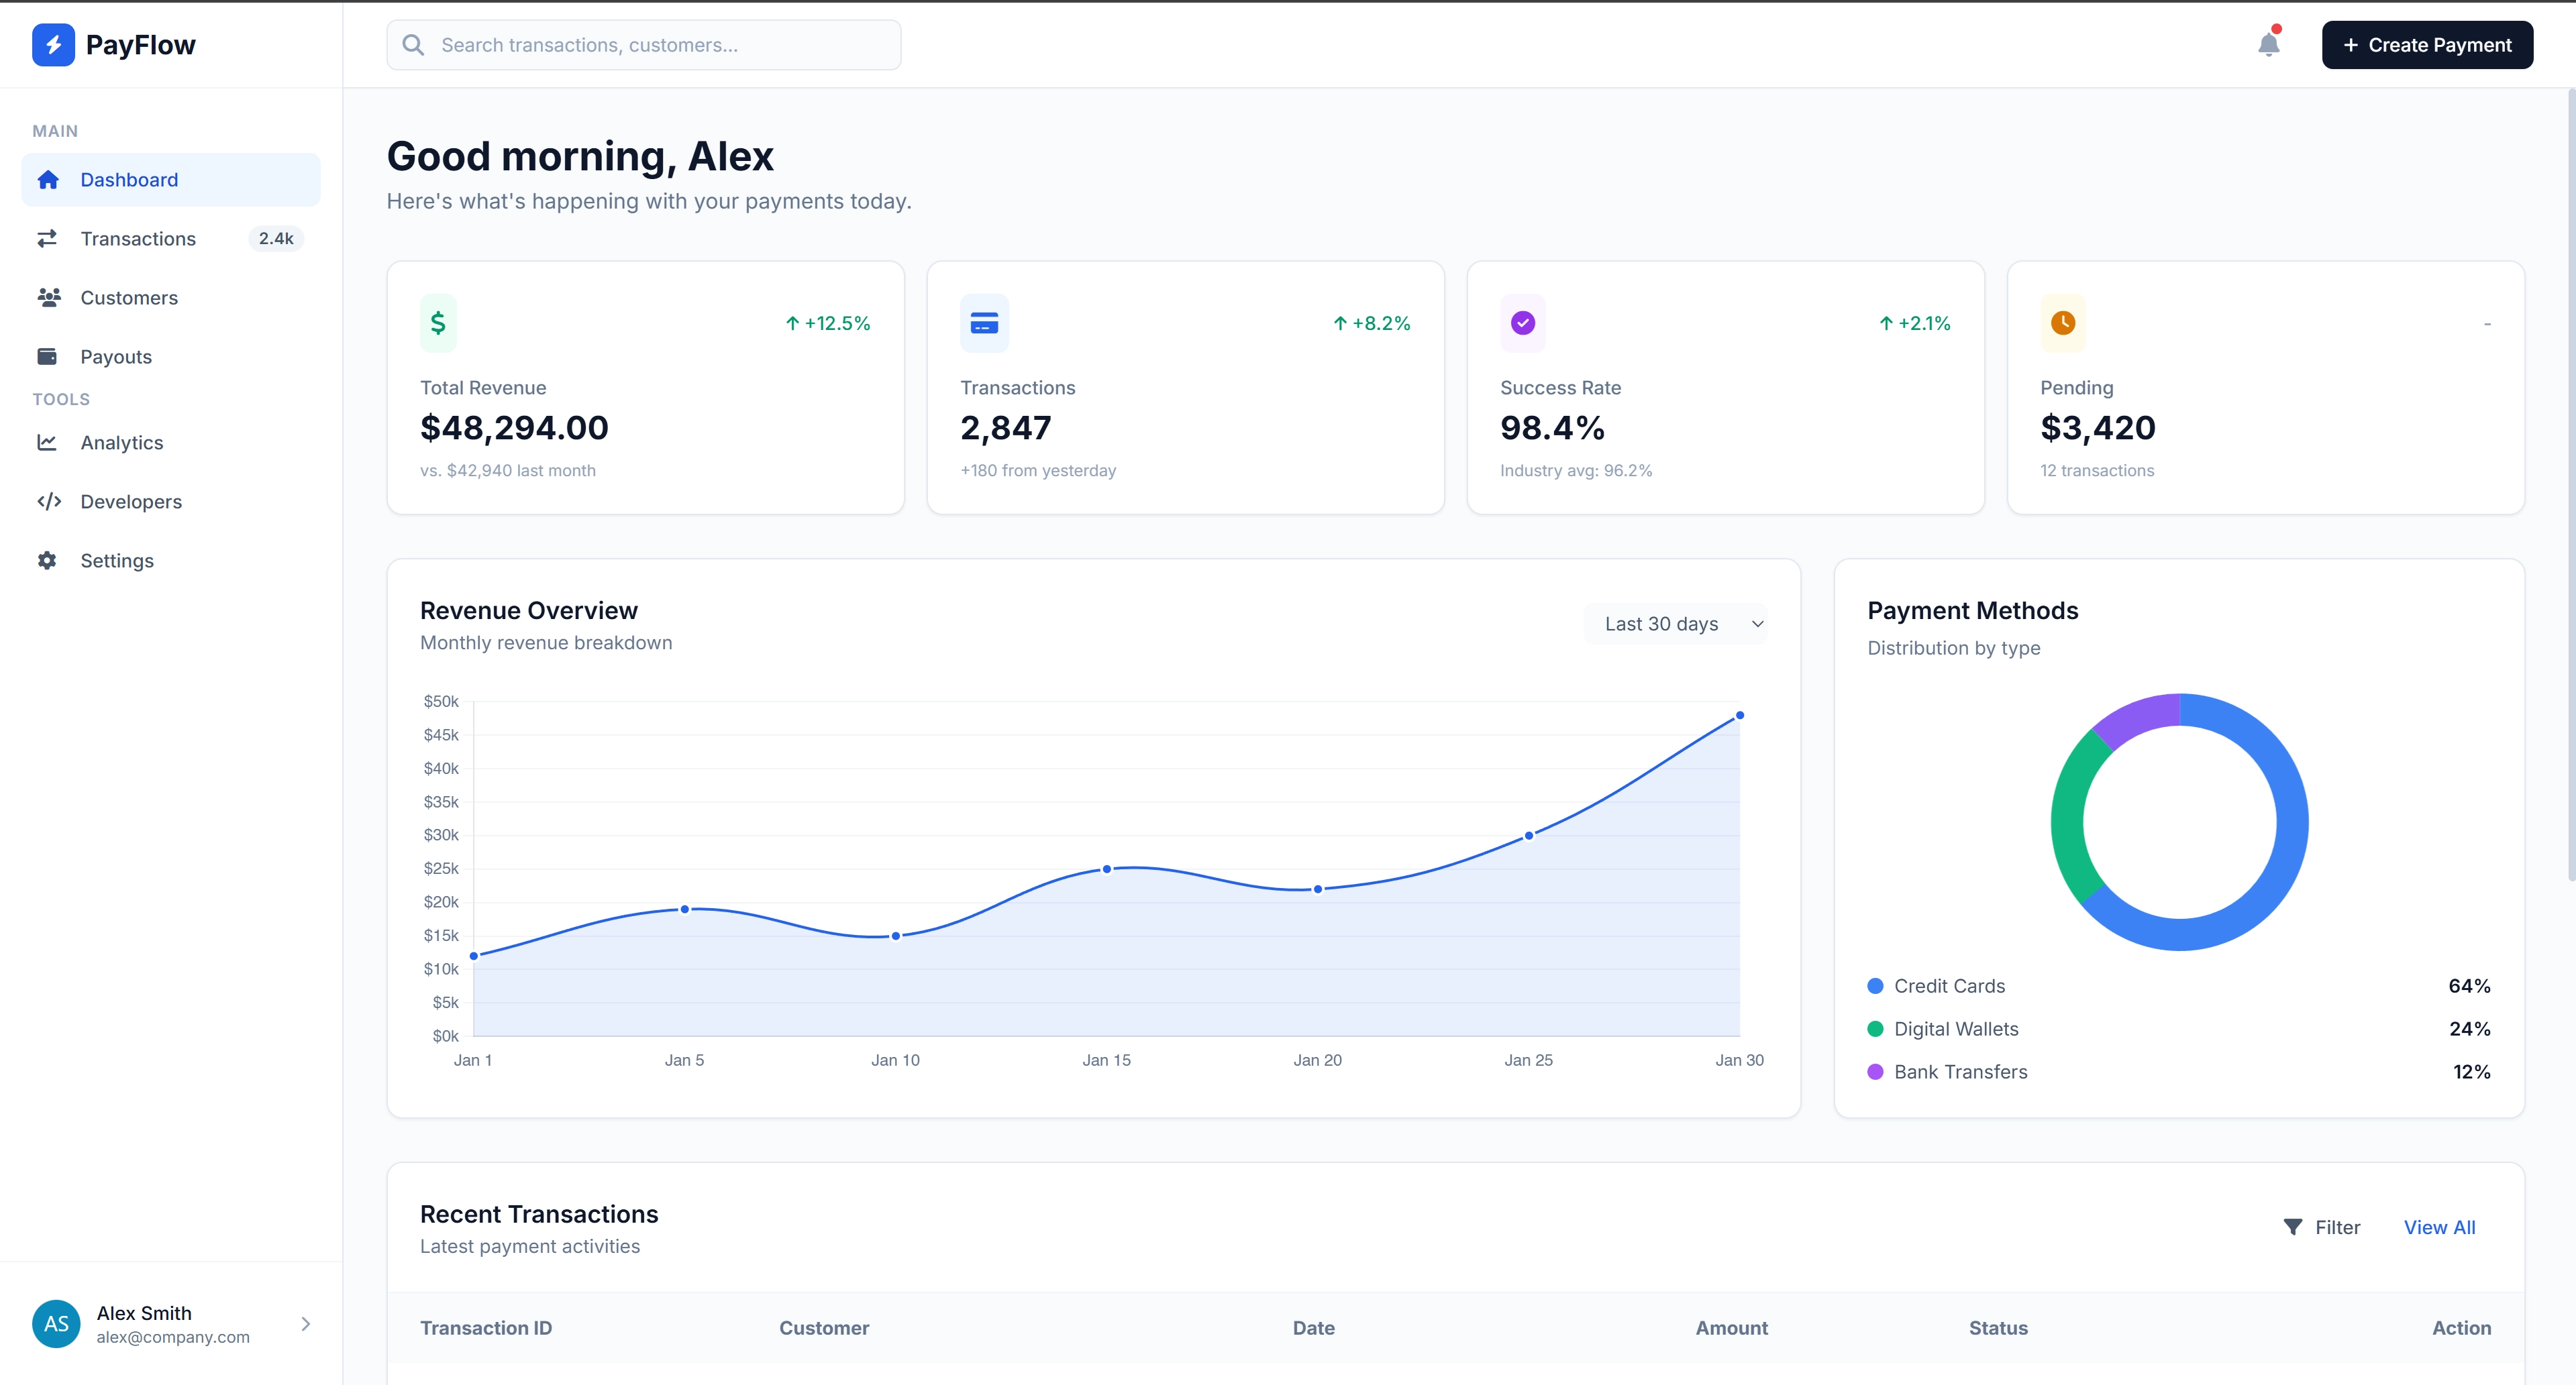Select the Transactions sidebar icon
Screen dimensions: 2576x1385
click(x=49, y=238)
